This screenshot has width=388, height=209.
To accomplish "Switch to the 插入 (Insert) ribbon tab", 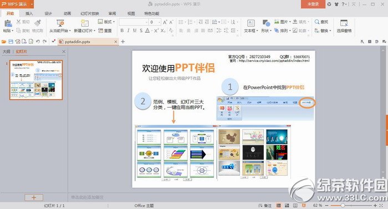I will (29, 13).
